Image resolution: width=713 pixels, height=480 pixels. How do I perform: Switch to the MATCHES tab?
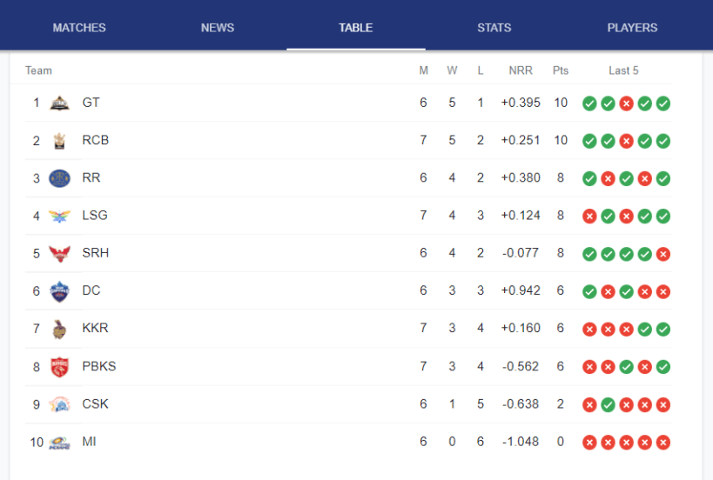pos(79,28)
